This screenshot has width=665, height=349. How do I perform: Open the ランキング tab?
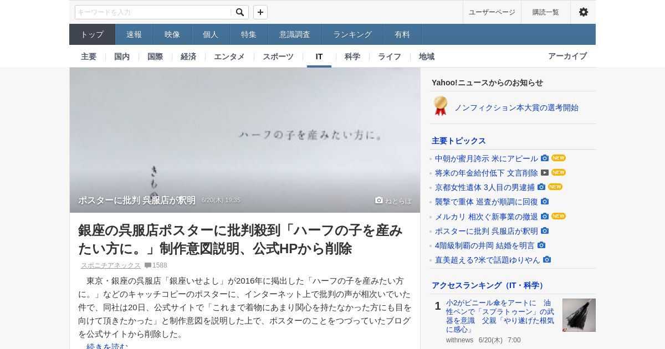tap(352, 34)
